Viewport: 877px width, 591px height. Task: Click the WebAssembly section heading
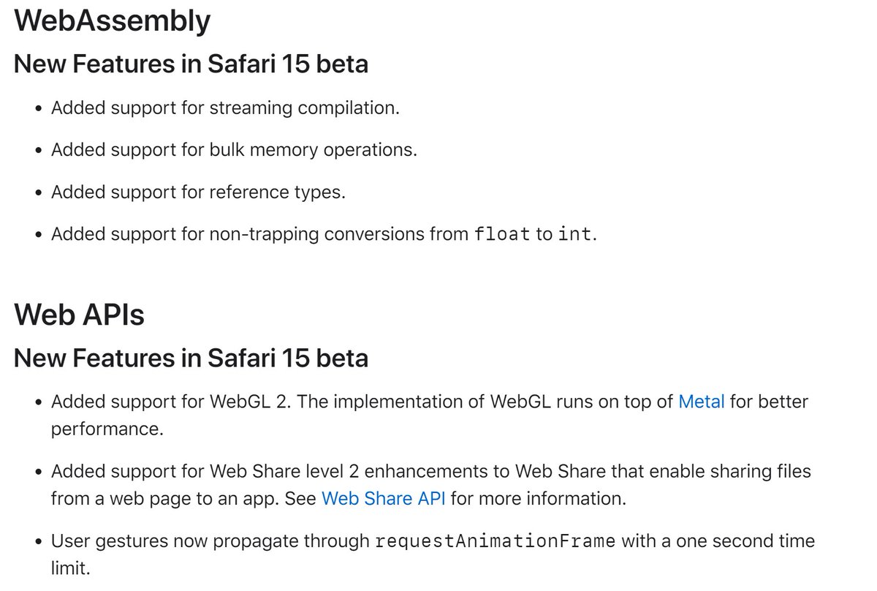click(113, 21)
